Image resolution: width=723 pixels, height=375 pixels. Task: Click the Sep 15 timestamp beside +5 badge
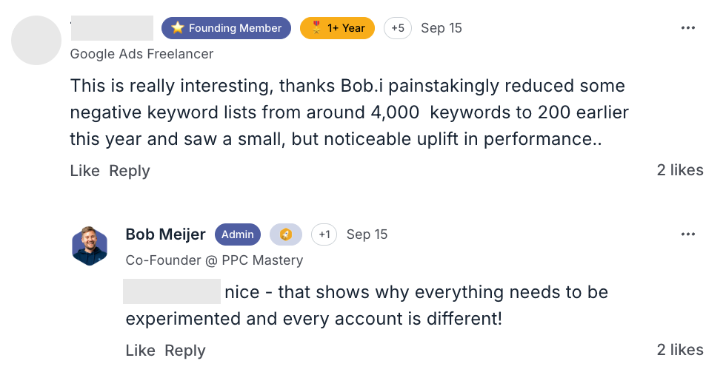[x=441, y=28]
